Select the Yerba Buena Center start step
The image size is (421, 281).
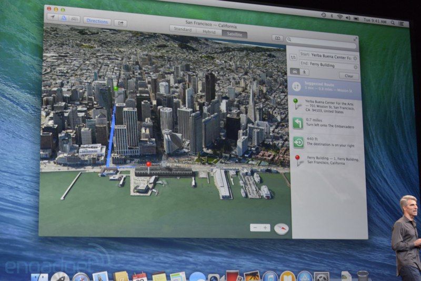pyautogui.click(x=325, y=106)
